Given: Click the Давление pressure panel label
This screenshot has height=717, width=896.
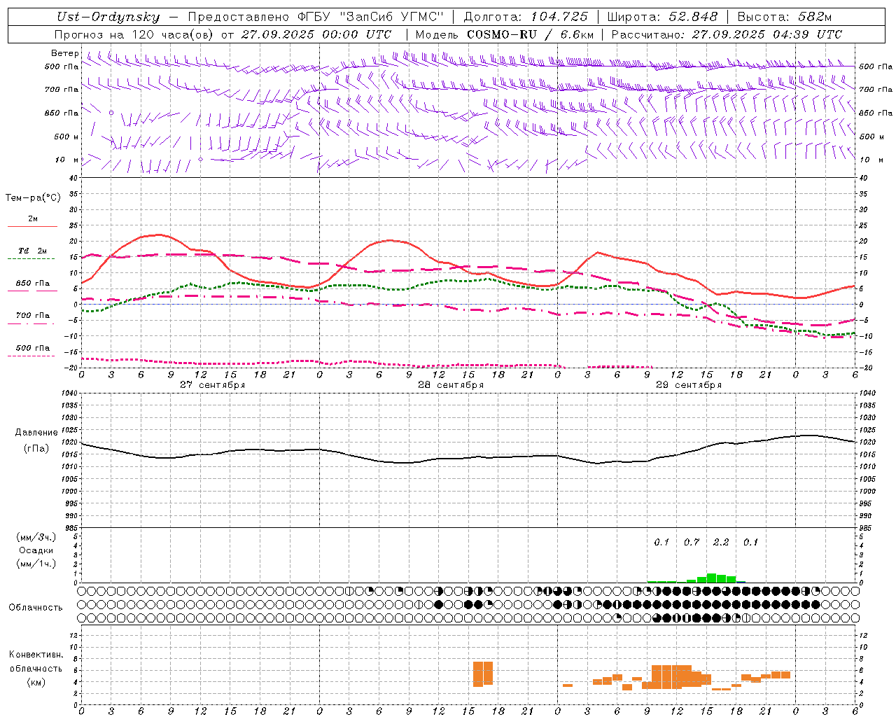Looking at the screenshot, I should click(36, 433).
